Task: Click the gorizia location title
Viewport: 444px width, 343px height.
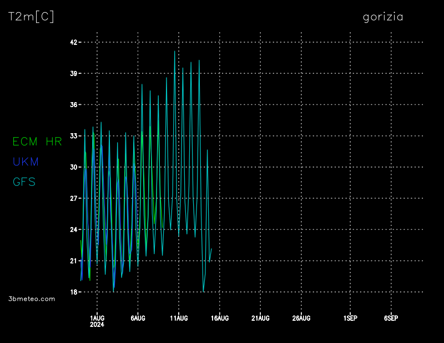Action: [383, 17]
